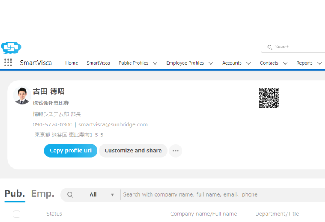The height and width of the screenshot is (222, 325).
Task: Click the title 情報システム部 部長
Action: (x=57, y=114)
